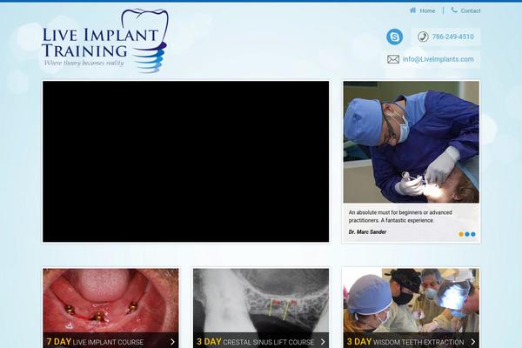The width and height of the screenshot is (522, 348).
Task: Click the phone number 786-249-4510
Action: (452, 37)
